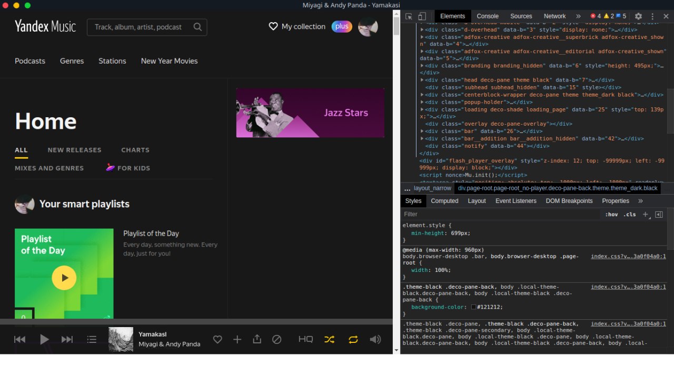This screenshot has width=674, height=366.
Task: Click the blue issues count badge
Action: tap(621, 16)
